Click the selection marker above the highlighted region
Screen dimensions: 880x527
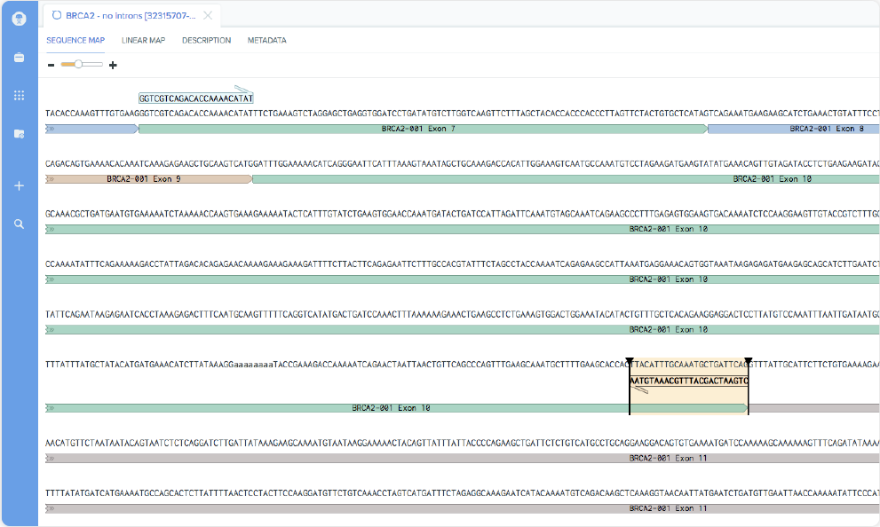click(x=630, y=359)
